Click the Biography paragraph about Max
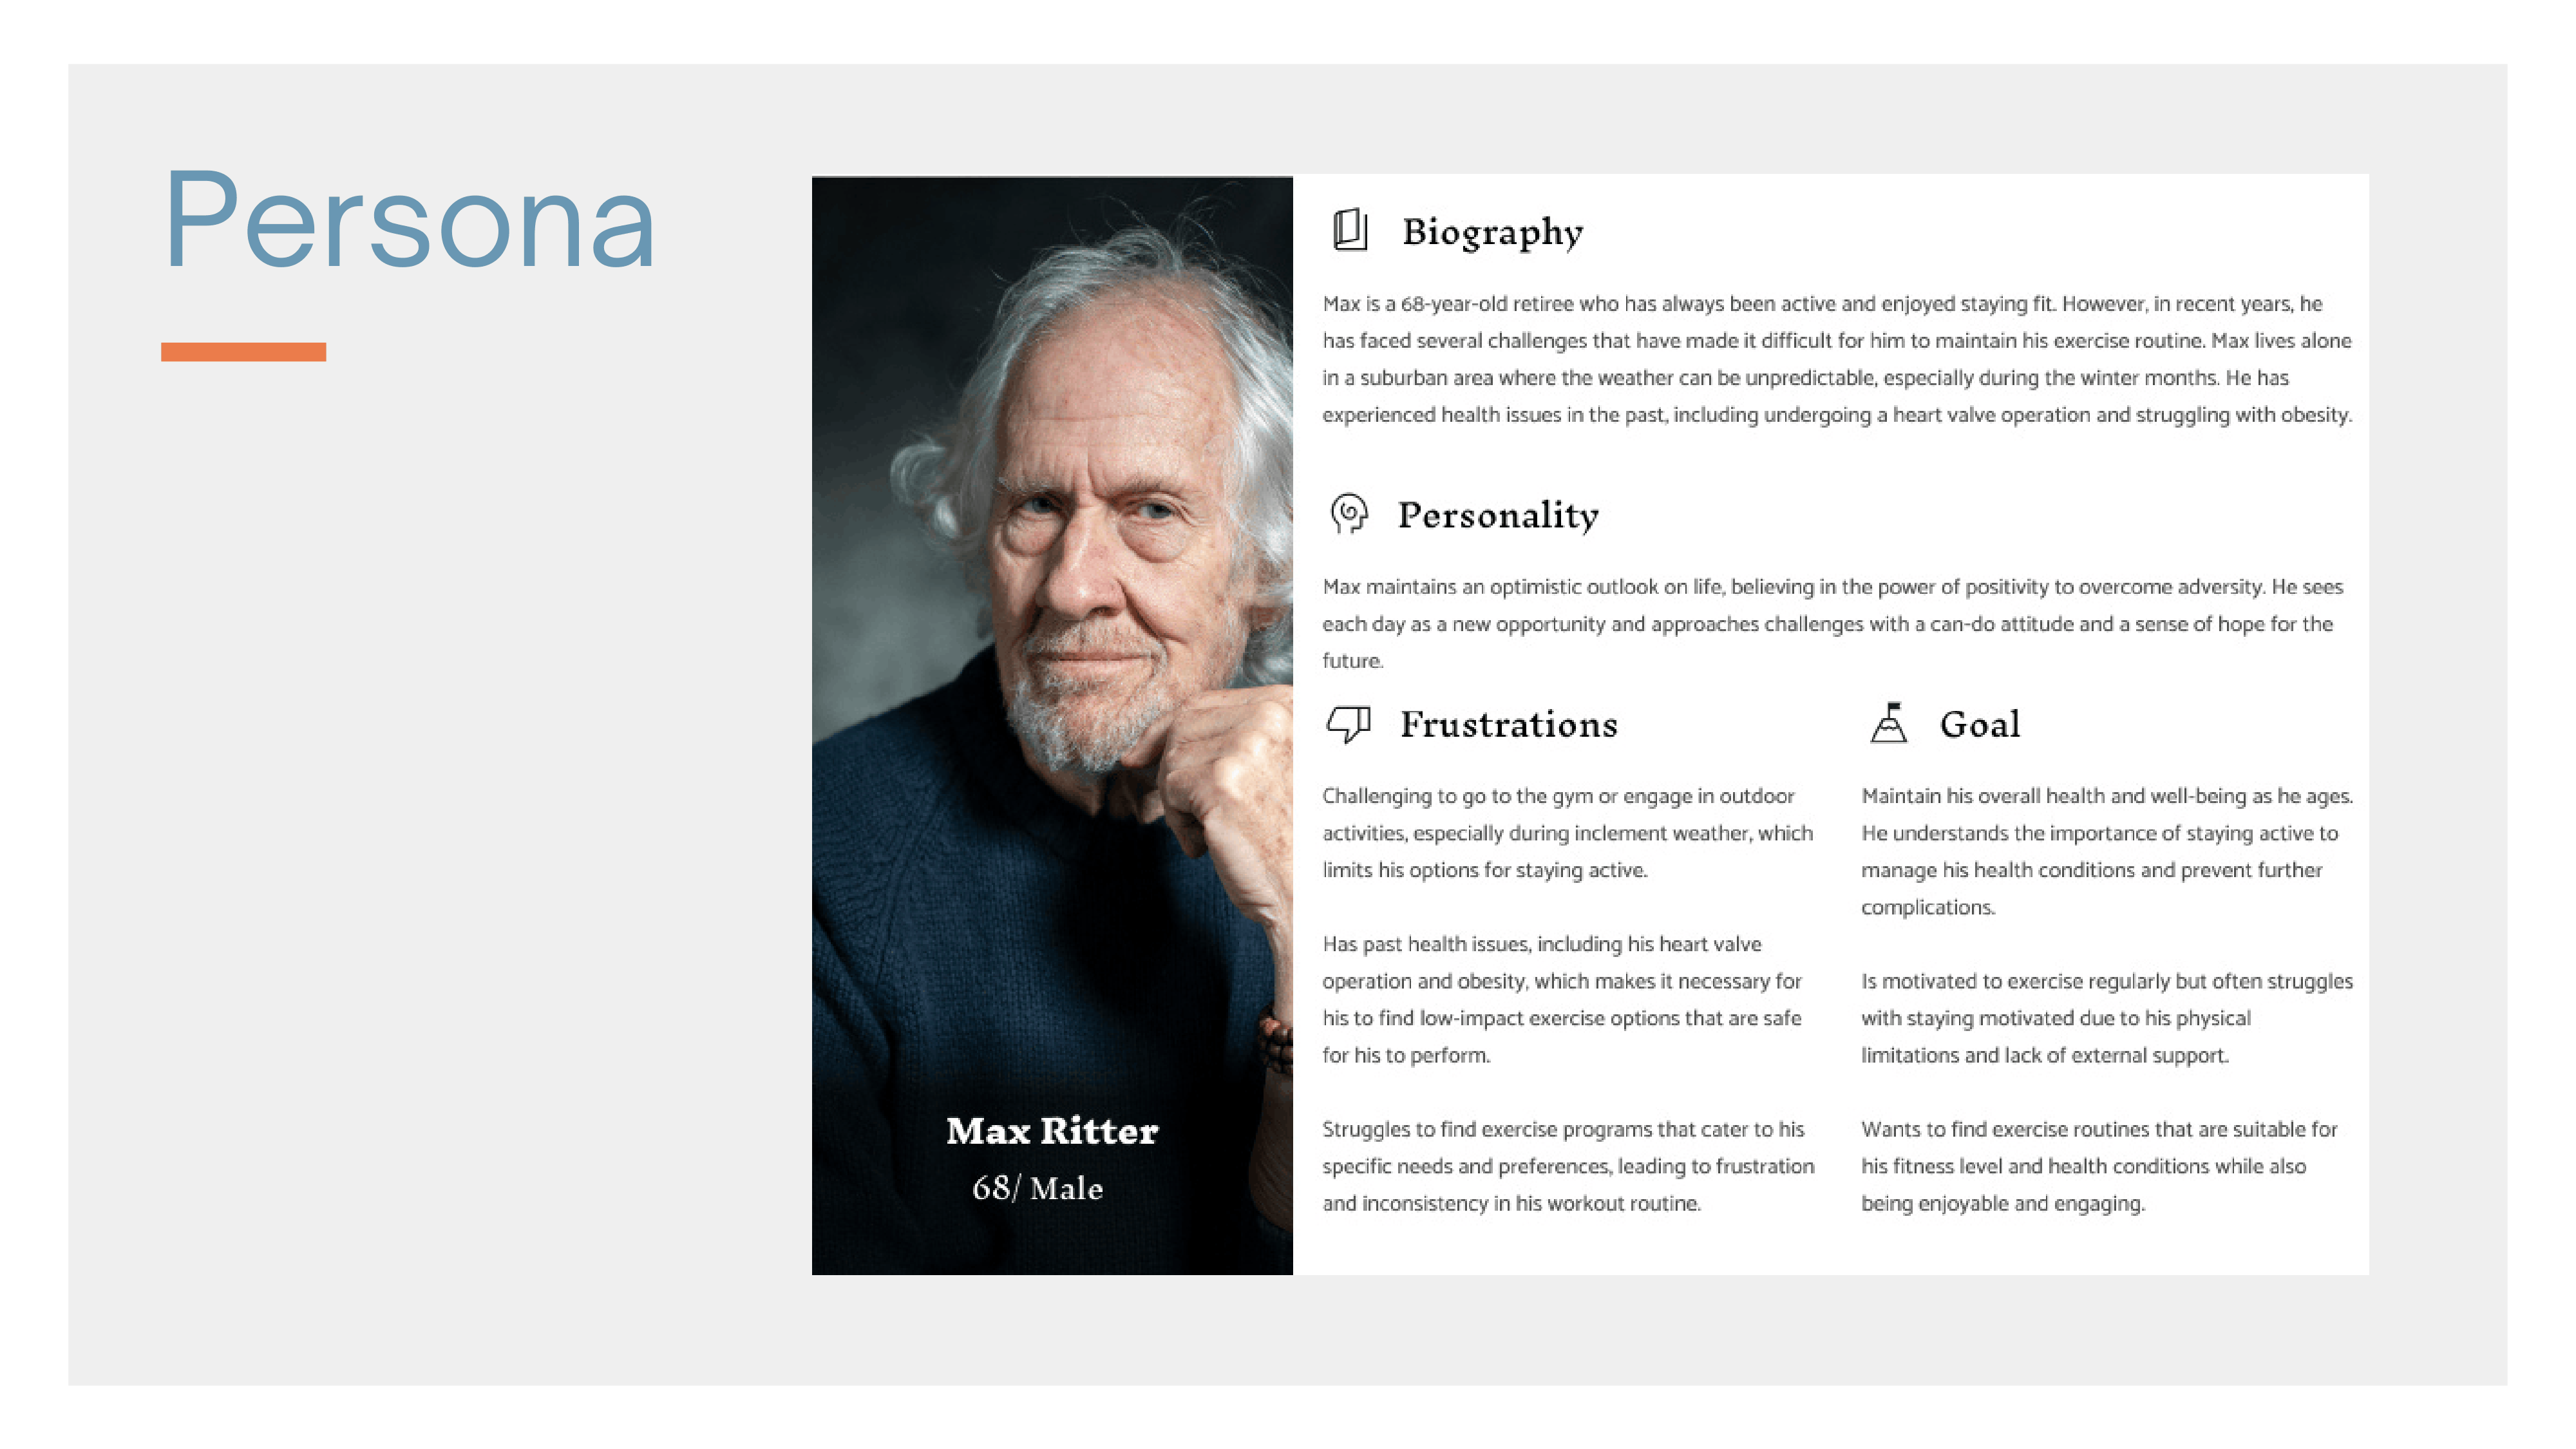 coord(1836,359)
